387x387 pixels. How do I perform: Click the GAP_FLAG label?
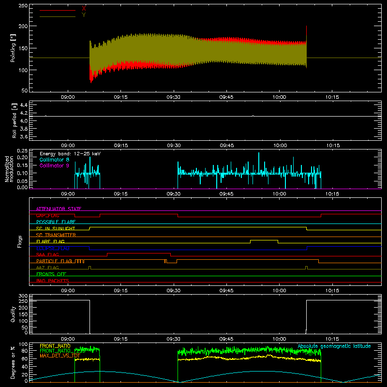(x=47, y=215)
